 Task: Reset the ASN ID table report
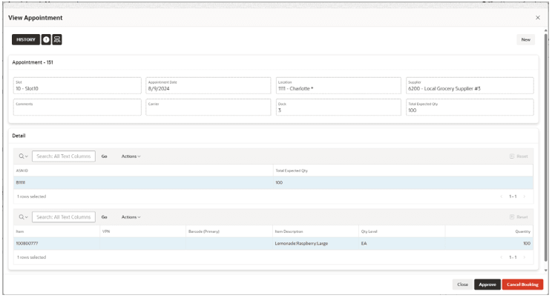coord(519,156)
